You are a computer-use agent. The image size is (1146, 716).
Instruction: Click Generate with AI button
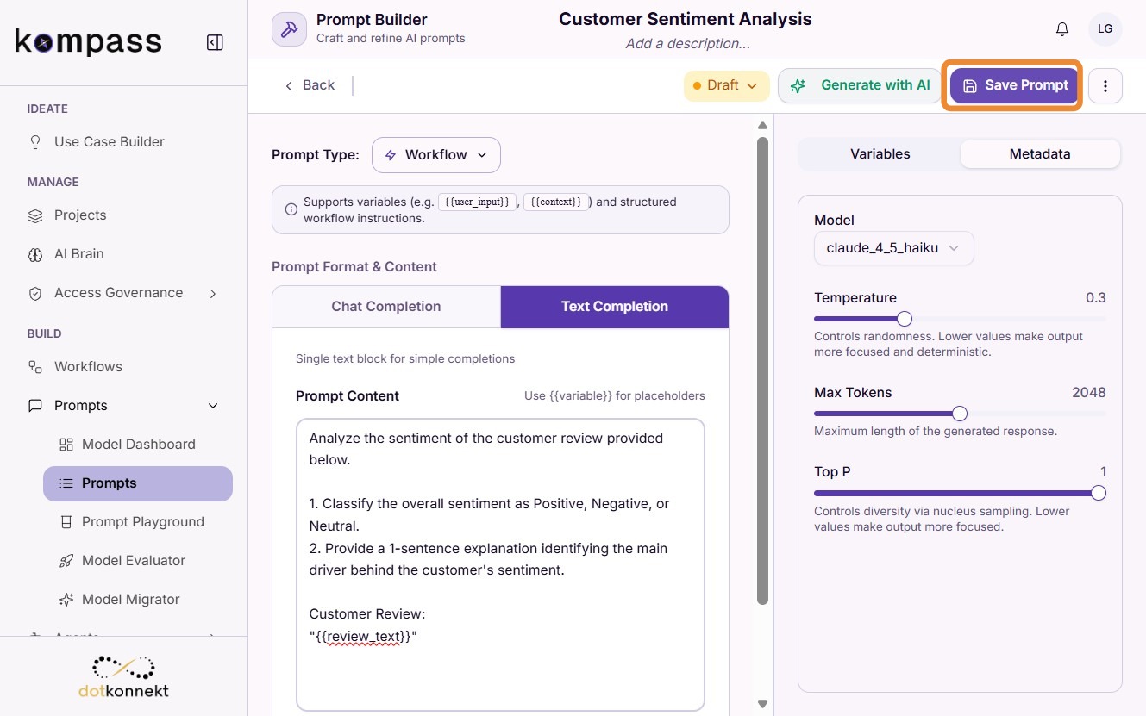pyautogui.click(x=860, y=85)
